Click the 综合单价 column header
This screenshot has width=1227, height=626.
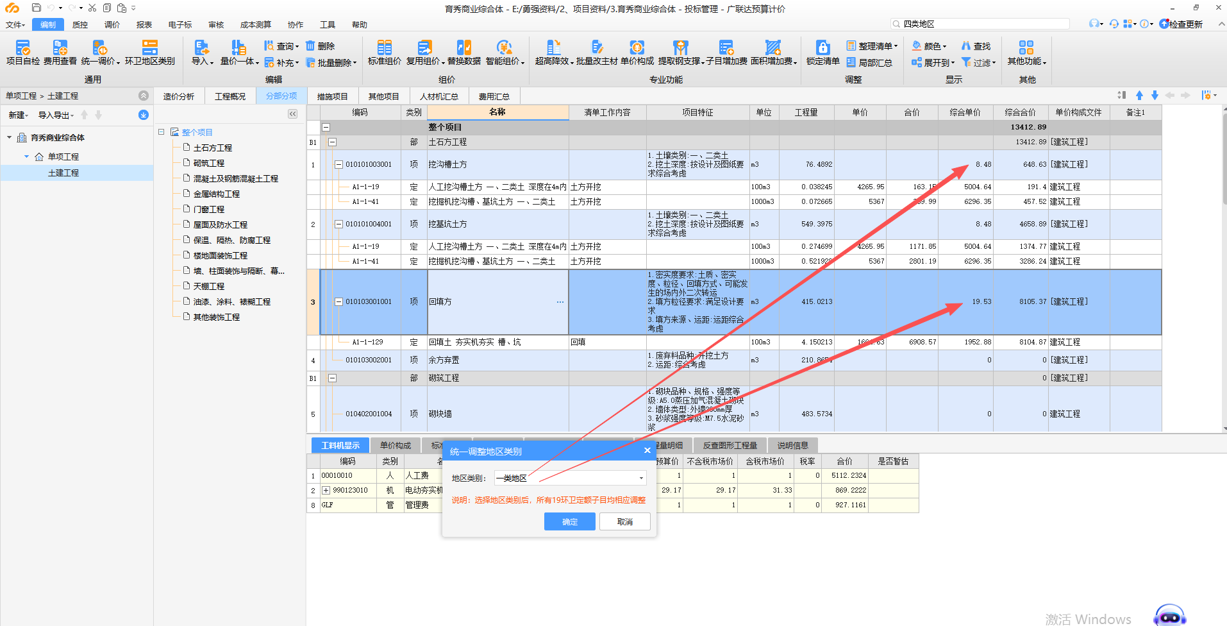(965, 112)
